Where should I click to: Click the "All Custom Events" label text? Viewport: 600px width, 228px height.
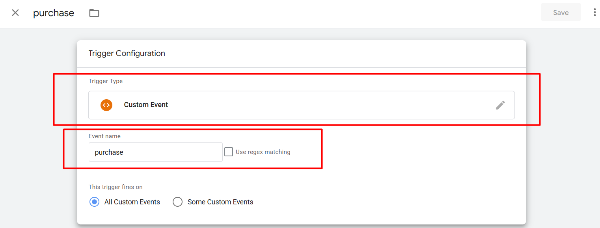132,202
